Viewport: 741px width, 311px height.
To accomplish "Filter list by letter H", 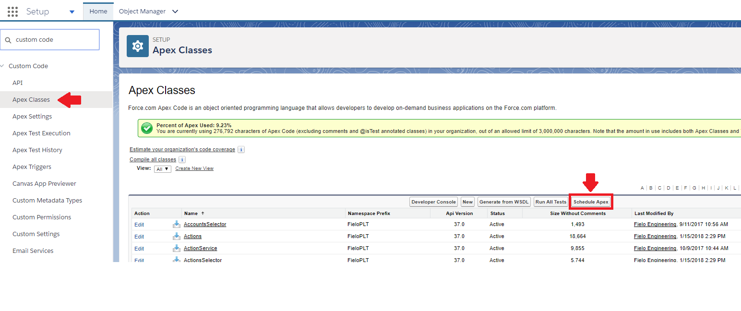I will [x=703, y=188].
